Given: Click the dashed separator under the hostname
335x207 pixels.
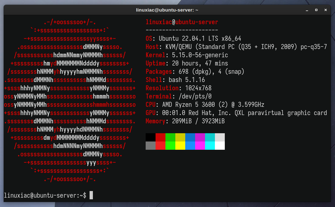Looking at the screenshot, I should pyautogui.click(x=182, y=30).
